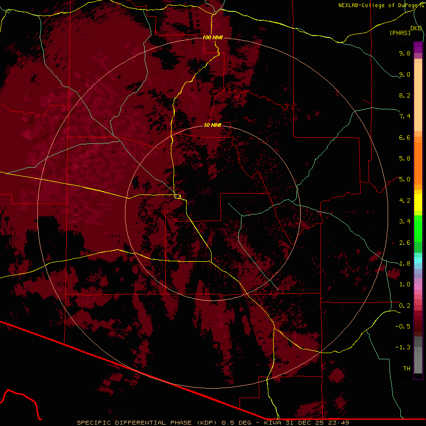Pick the purple segment atop the color bar
The image size is (426, 426).
[x=418, y=47]
